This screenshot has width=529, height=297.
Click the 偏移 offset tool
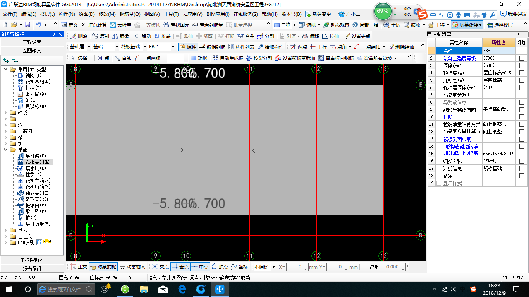click(x=311, y=36)
